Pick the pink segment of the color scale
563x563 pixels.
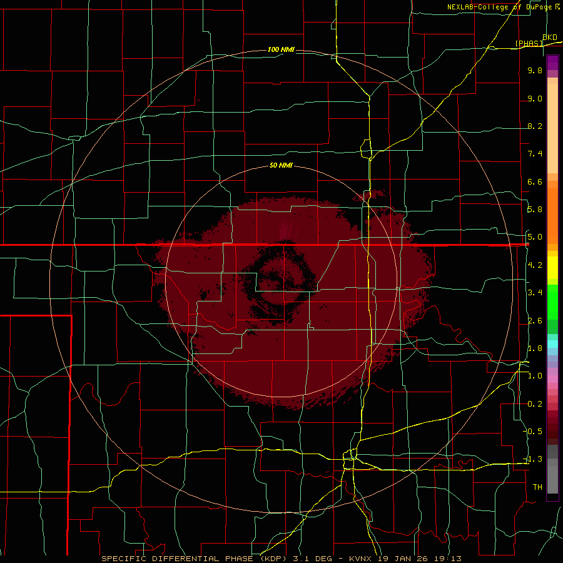pos(552,379)
